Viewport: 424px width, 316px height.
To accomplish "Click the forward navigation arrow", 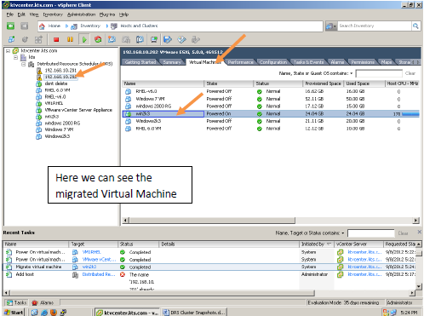I will point(25,26).
